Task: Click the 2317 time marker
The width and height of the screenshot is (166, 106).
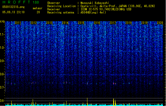Action: [x=113, y=23]
